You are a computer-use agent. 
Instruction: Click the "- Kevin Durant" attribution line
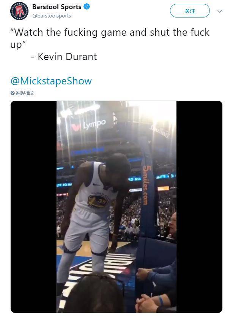pyautogui.click(x=64, y=57)
